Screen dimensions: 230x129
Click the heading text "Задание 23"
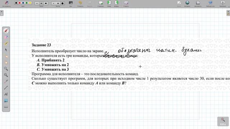[41, 45]
